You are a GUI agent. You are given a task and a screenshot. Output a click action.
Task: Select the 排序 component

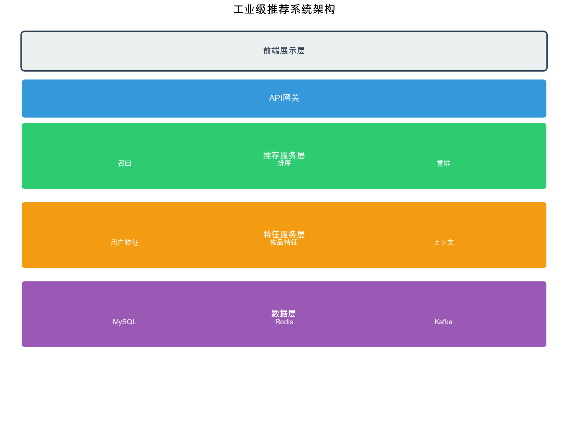tap(284, 164)
